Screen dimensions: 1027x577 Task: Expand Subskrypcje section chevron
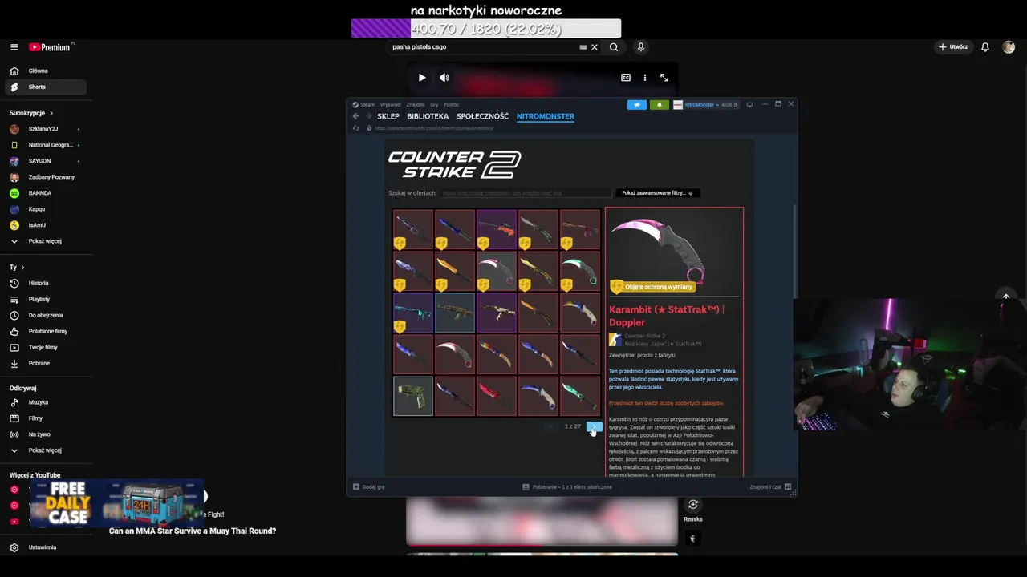pos(51,113)
